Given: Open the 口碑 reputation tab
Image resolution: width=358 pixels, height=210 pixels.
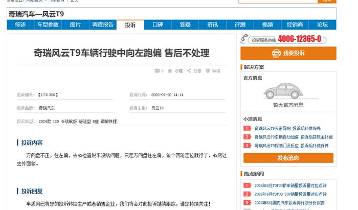Looking at the screenshot, I should click(x=158, y=25).
